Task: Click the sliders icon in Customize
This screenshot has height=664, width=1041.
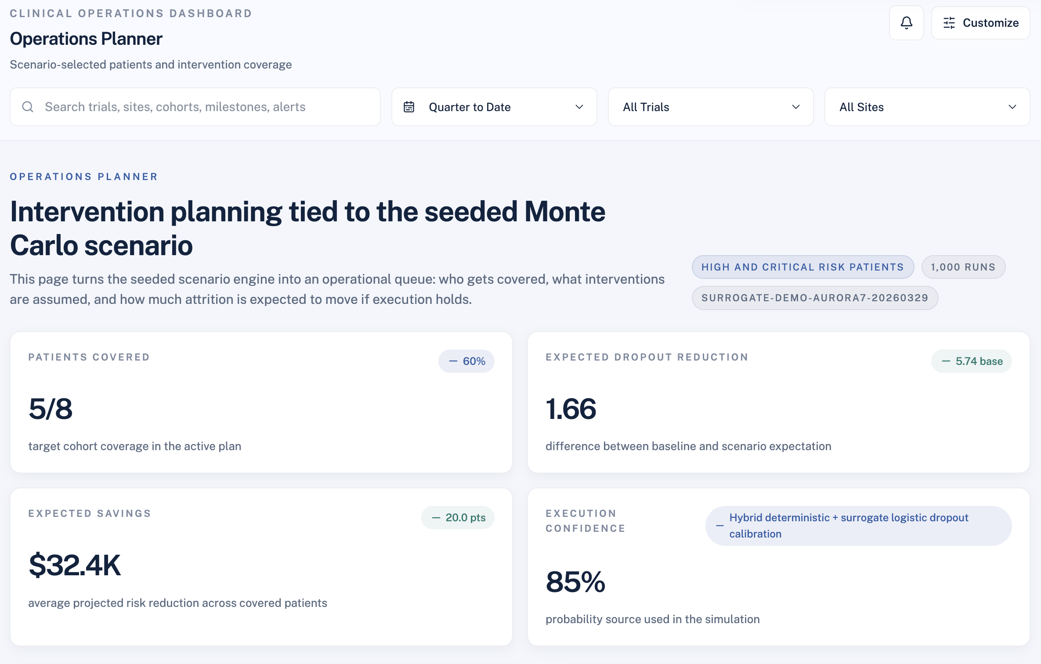Action: click(x=949, y=23)
